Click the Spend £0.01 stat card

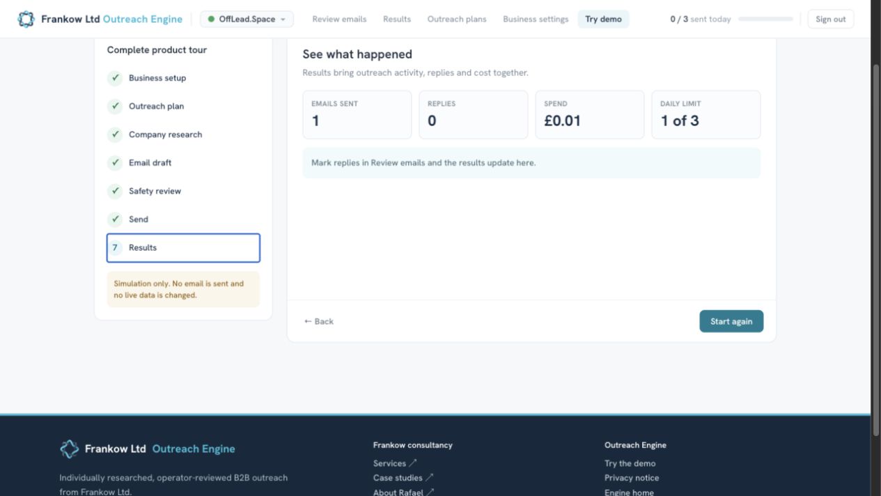click(589, 114)
